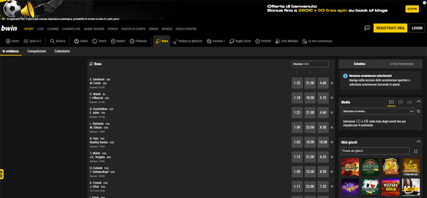This screenshot has height=198, width=427.
Task: Select Formula 1 sport
Action: coord(216,41)
